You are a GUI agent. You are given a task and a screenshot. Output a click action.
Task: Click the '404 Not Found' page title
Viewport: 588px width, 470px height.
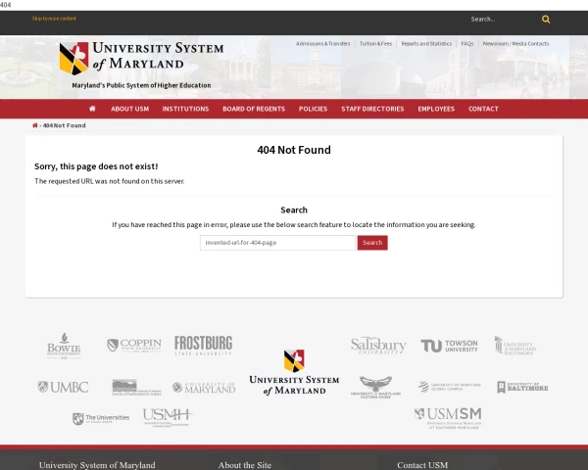(294, 150)
